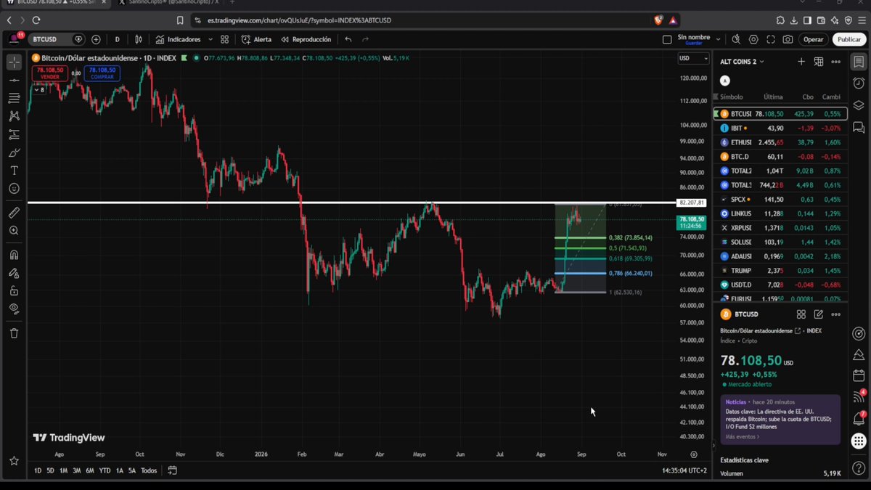The height and width of the screenshot is (490, 871).
Task: Select the Text tool in left toolbar
Action: click(x=14, y=171)
